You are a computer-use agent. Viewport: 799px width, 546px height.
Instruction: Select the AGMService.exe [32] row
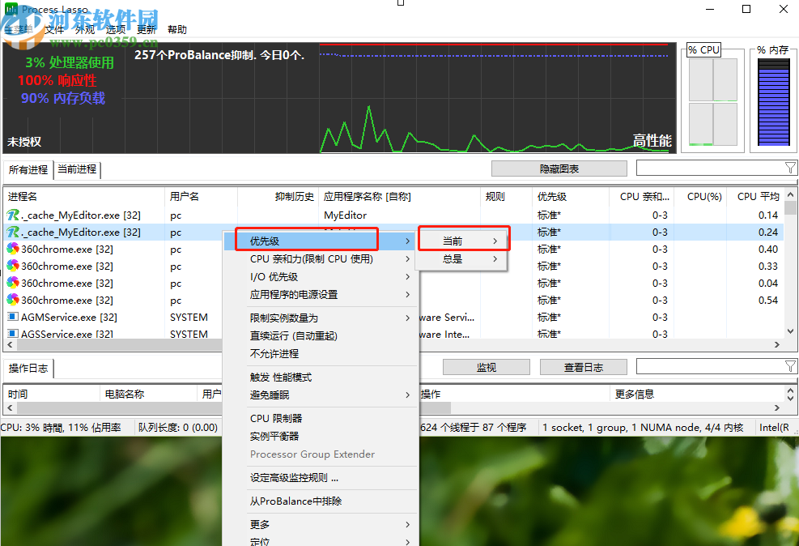393,317
